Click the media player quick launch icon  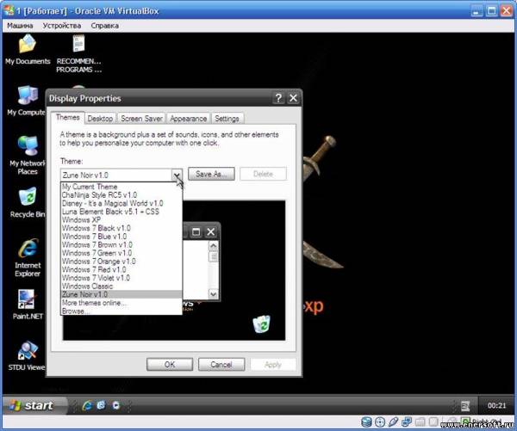coord(115,405)
